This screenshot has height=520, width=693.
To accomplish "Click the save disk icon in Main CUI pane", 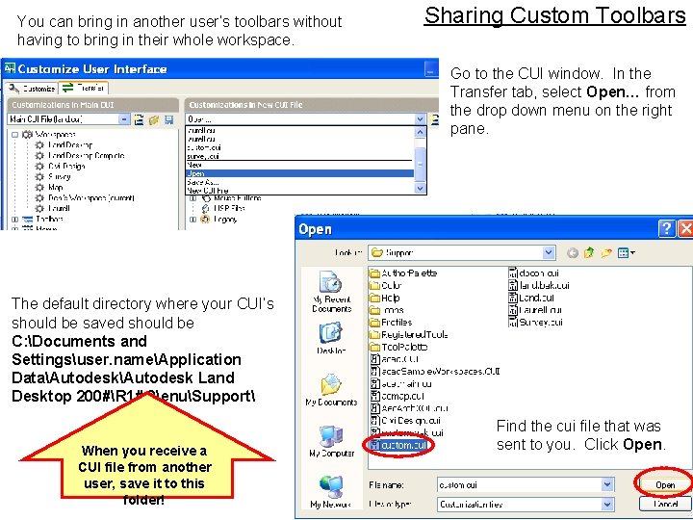I will point(168,119).
